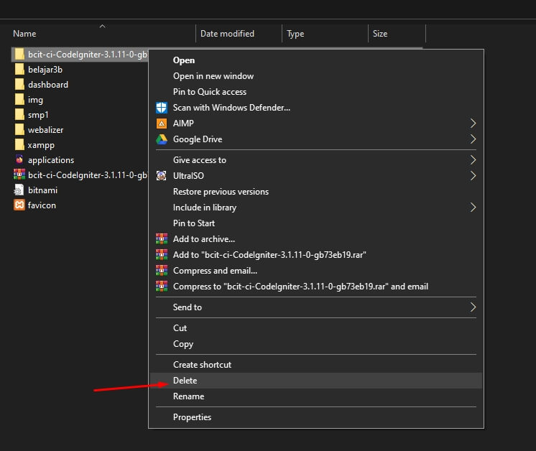The height and width of the screenshot is (451, 536).
Task: Expand the Include in library submenu arrow
Action: coord(473,208)
